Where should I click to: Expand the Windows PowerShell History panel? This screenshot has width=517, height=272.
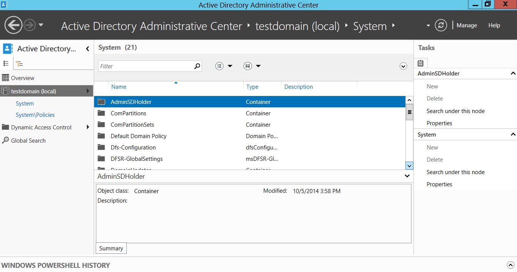click(511, 265)
